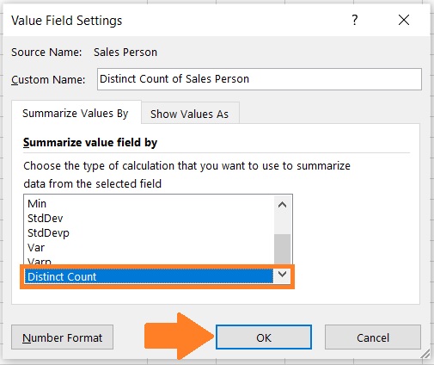Click the list scroll down arrow

282,274
